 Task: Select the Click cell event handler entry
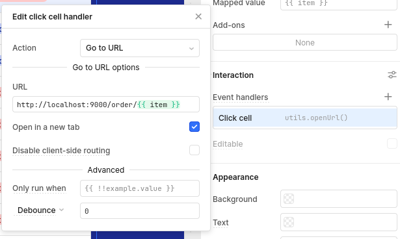coord(305,118)
